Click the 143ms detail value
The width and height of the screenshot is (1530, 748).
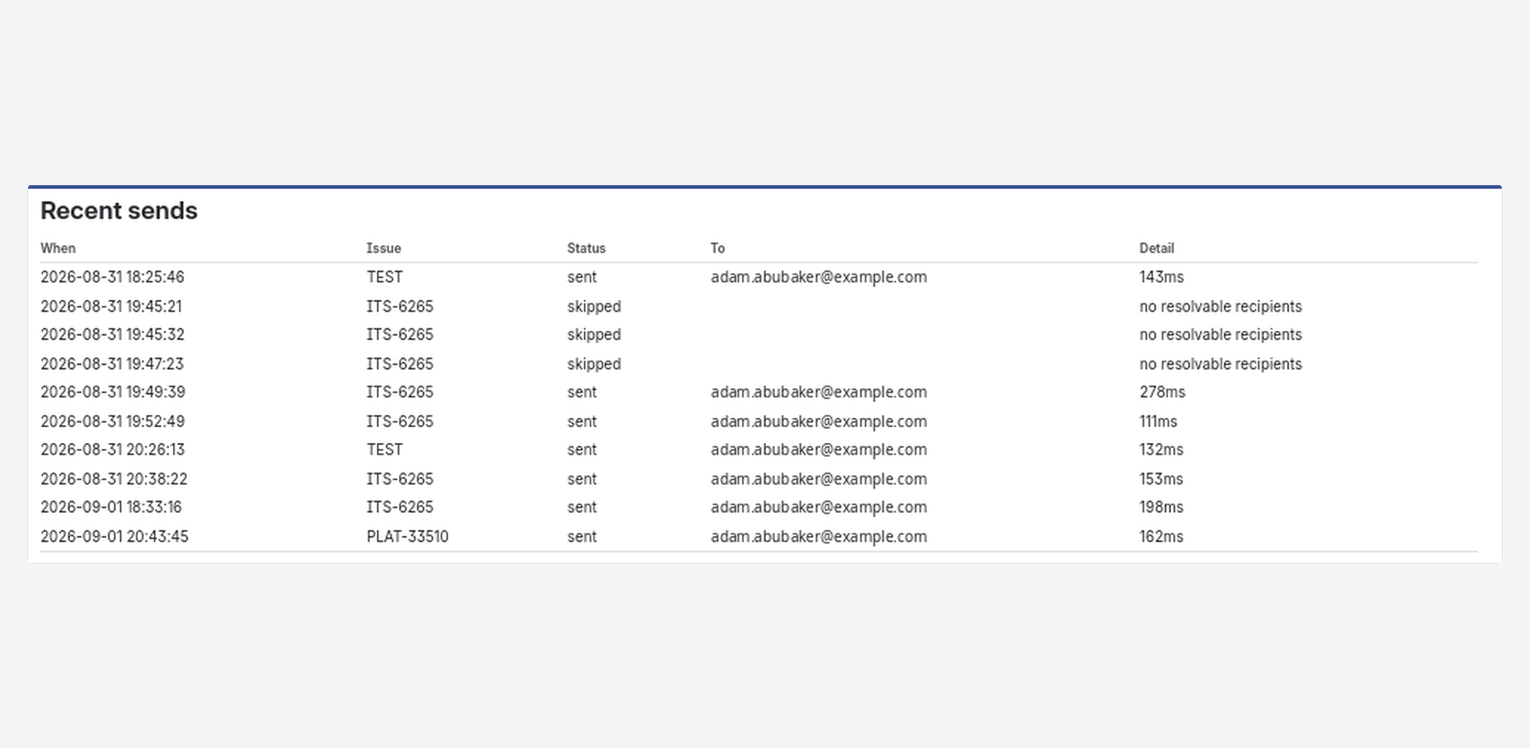(1162, 277)
